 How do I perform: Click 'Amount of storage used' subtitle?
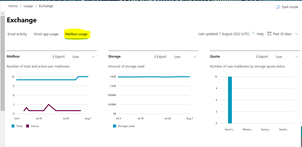tap(126, 66)
